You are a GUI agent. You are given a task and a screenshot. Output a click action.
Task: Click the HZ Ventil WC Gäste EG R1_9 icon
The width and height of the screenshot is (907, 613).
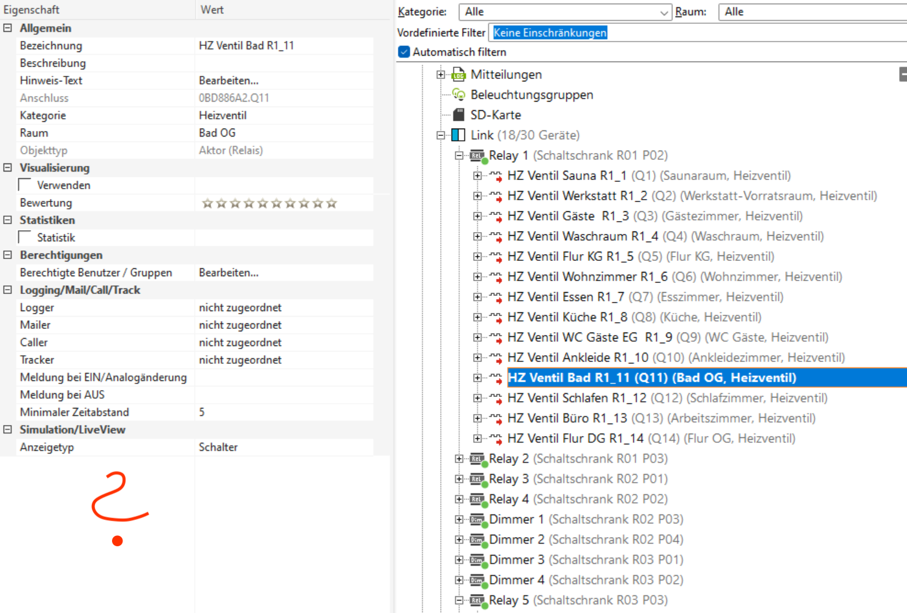[x=496, y=338]
